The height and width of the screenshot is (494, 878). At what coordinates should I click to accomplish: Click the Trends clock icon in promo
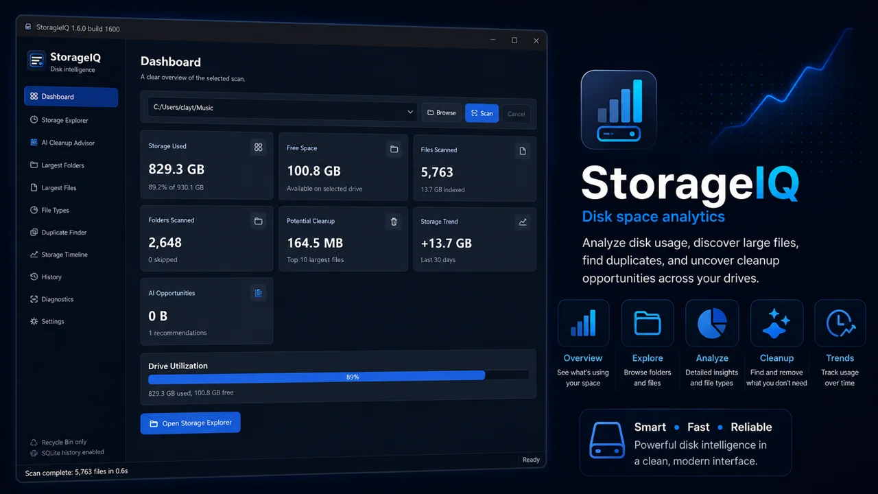point(840,322)
